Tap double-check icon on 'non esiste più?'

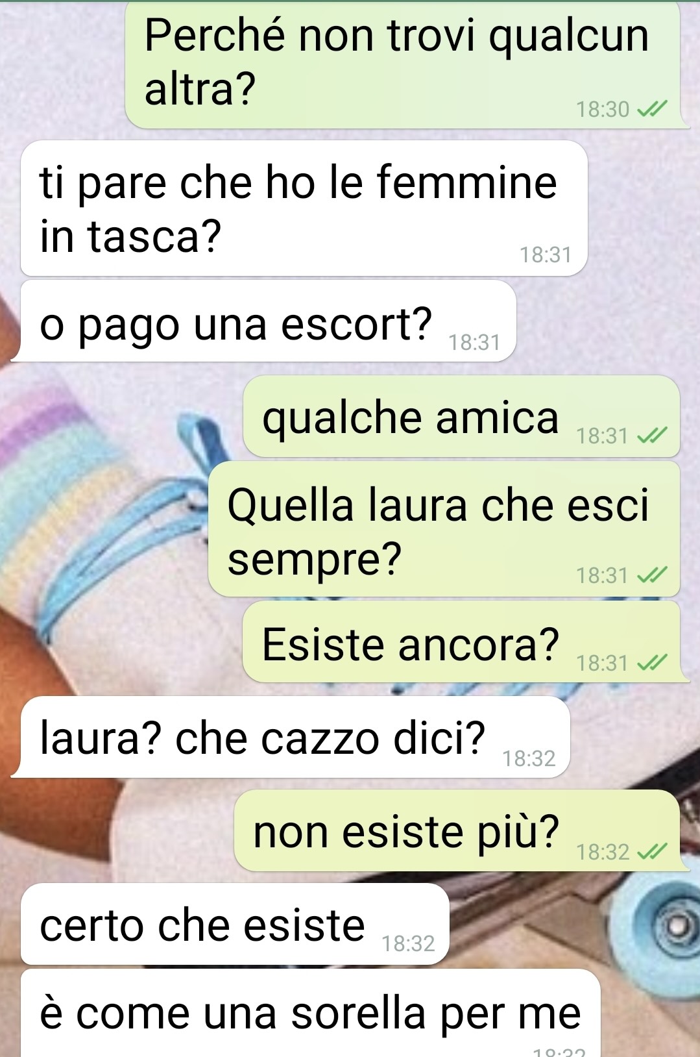click(x=652, y=852)
